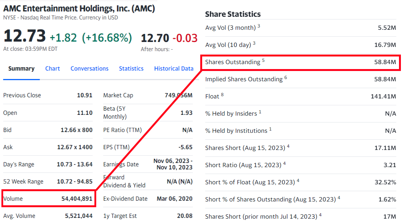Click the after hours change -0.03

click(x=185, y=38)
